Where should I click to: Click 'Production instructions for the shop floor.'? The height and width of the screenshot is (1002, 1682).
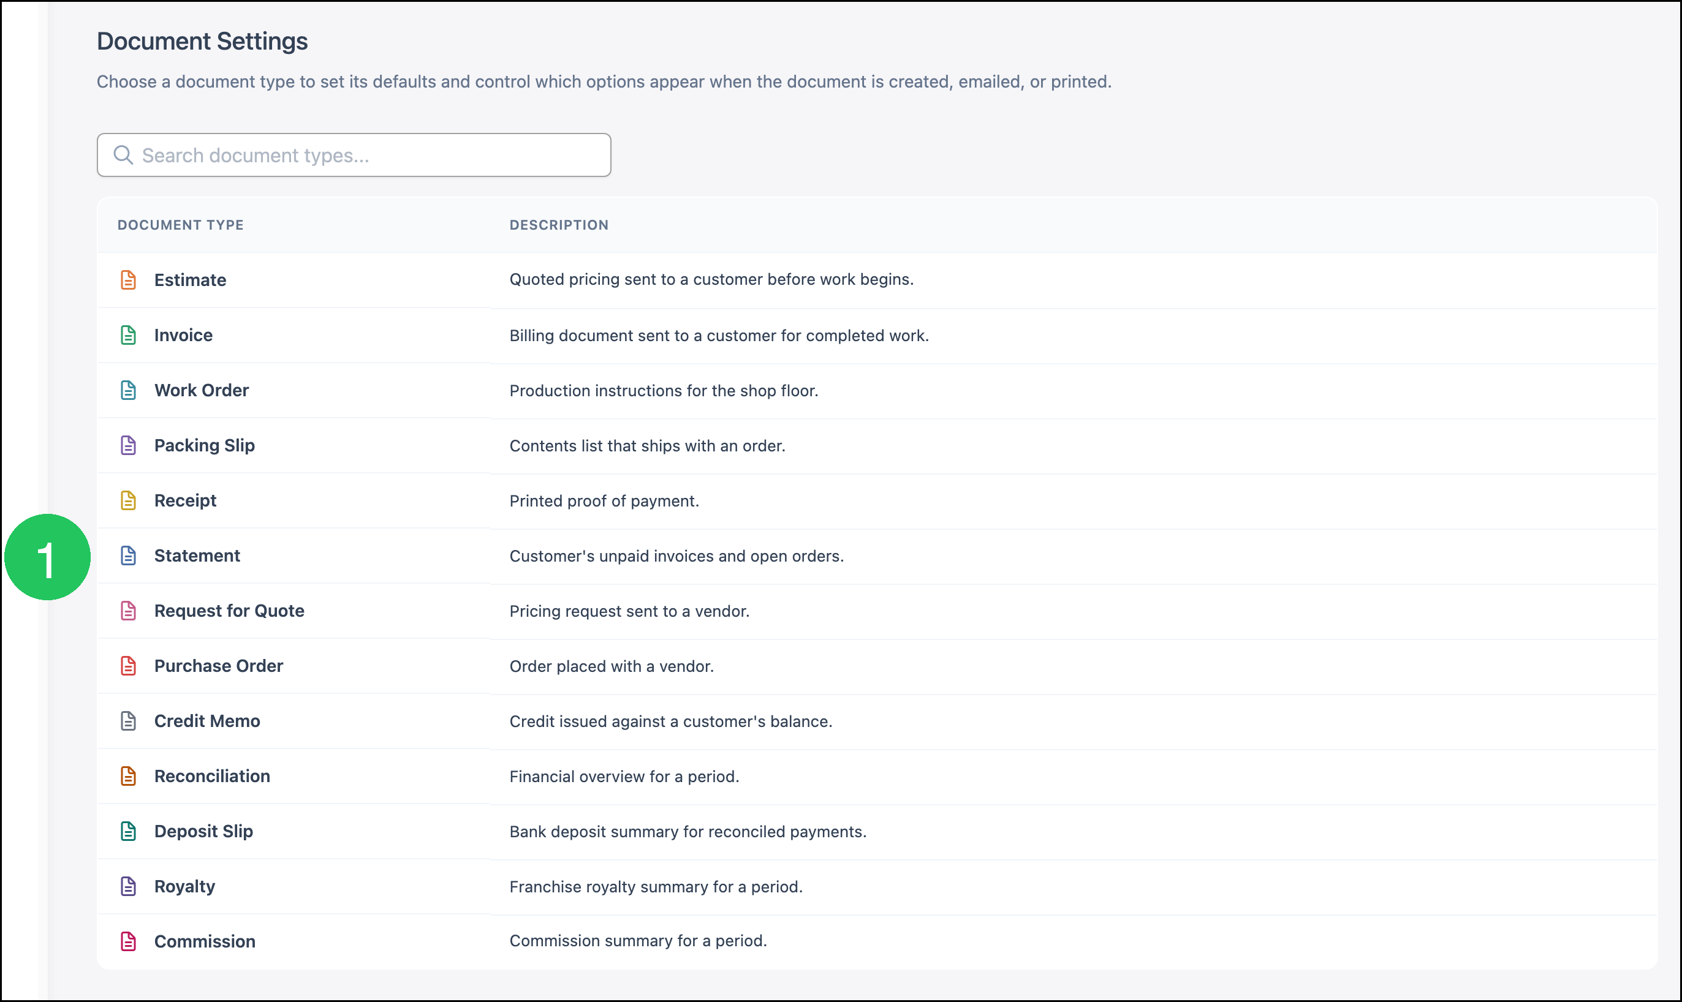(x=664, y=391)
